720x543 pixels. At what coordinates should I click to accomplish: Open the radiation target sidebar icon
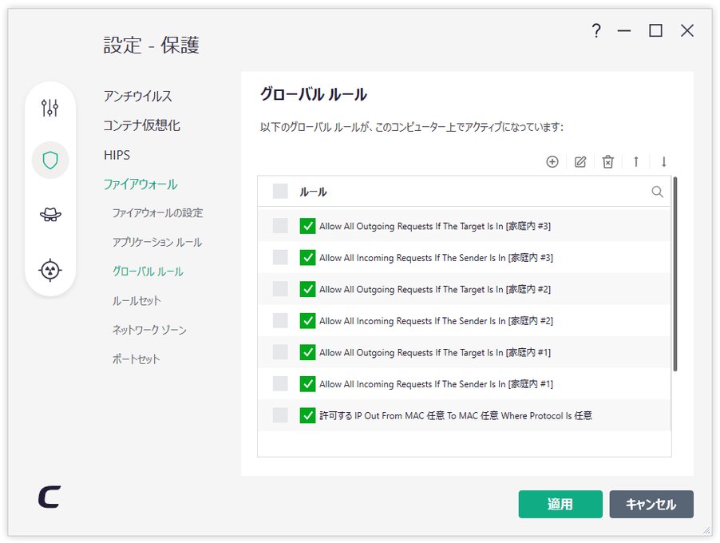tap(50, 270)
